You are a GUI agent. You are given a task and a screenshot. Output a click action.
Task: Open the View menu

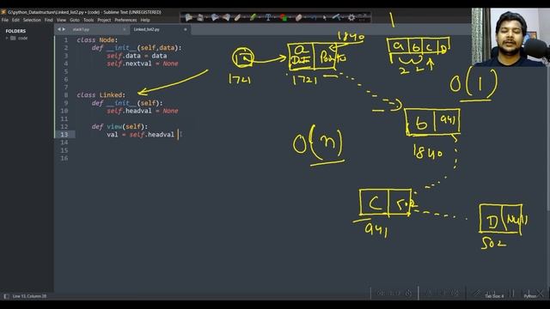pyautogui.click(x=61, y=20)
